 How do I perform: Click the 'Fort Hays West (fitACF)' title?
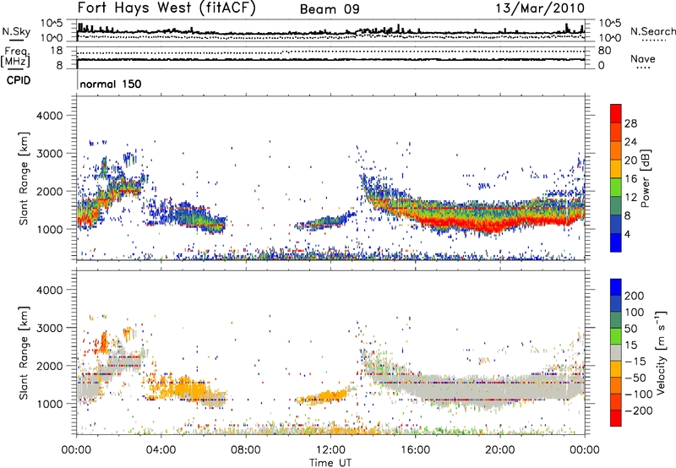pos(166,8)
